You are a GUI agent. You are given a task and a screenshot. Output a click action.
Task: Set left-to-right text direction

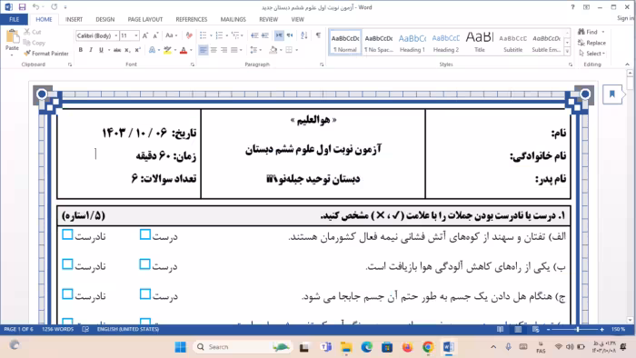[279, 35]
